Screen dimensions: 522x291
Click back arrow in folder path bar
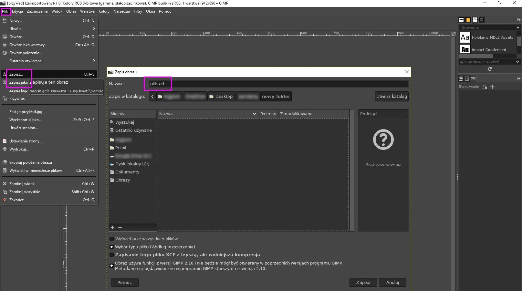pyautogui.click(x=152, y=96)
